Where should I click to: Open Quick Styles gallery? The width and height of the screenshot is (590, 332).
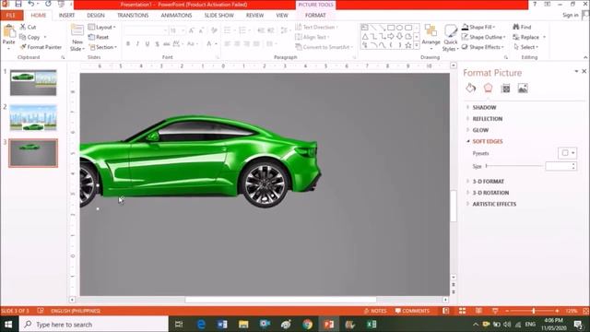(451, 31)
